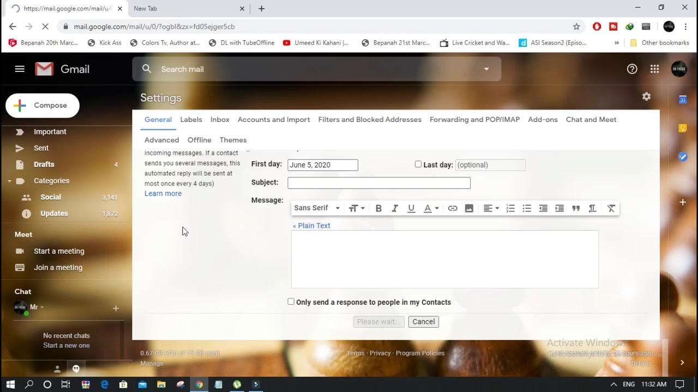
Task: Open the text color dropdown
Action: point(431,208)
